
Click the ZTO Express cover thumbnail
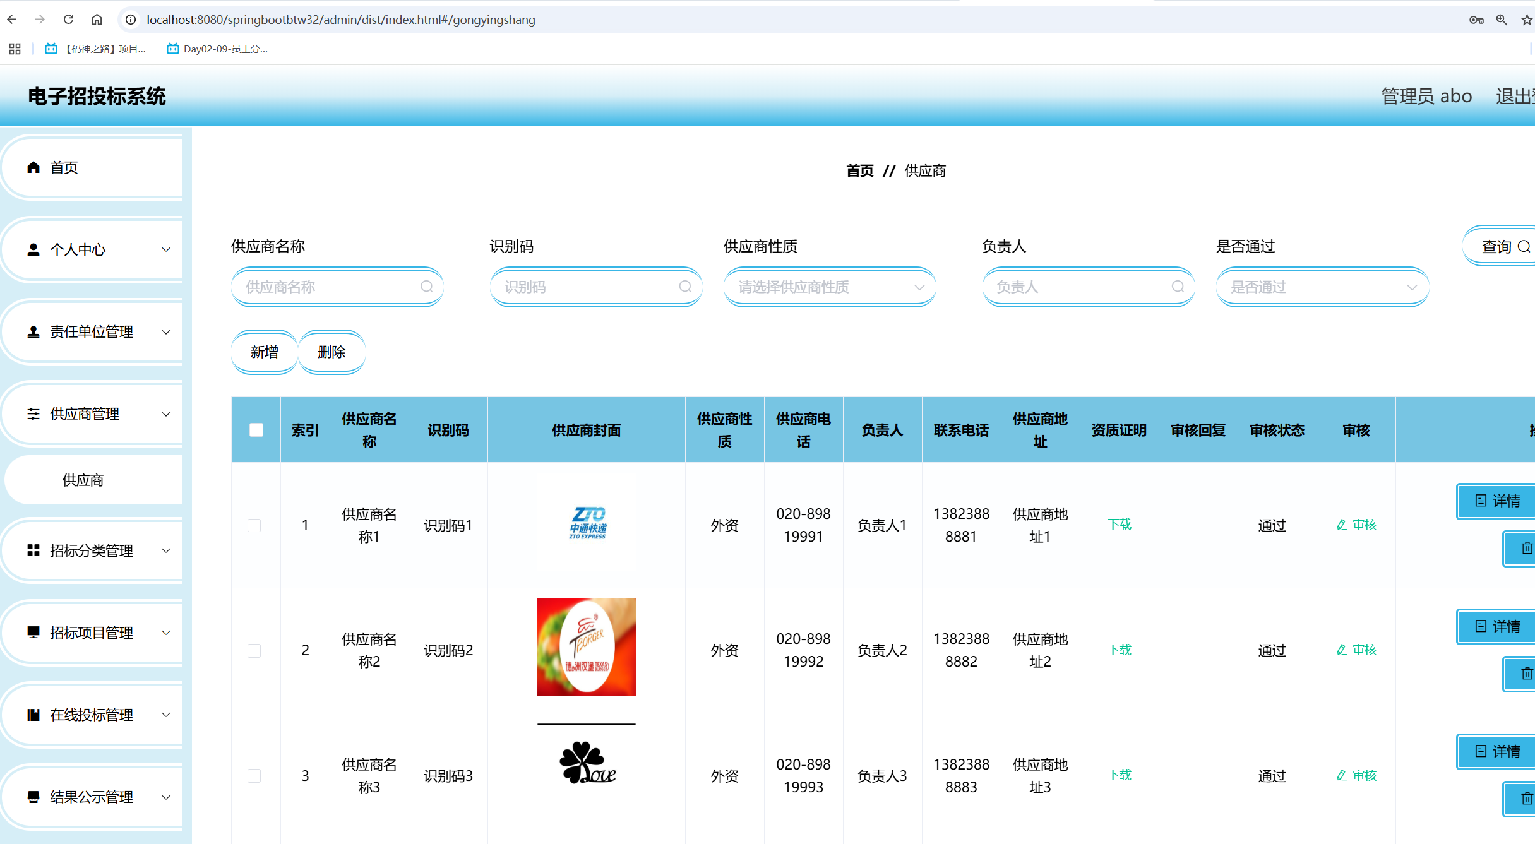coord(587,523)
